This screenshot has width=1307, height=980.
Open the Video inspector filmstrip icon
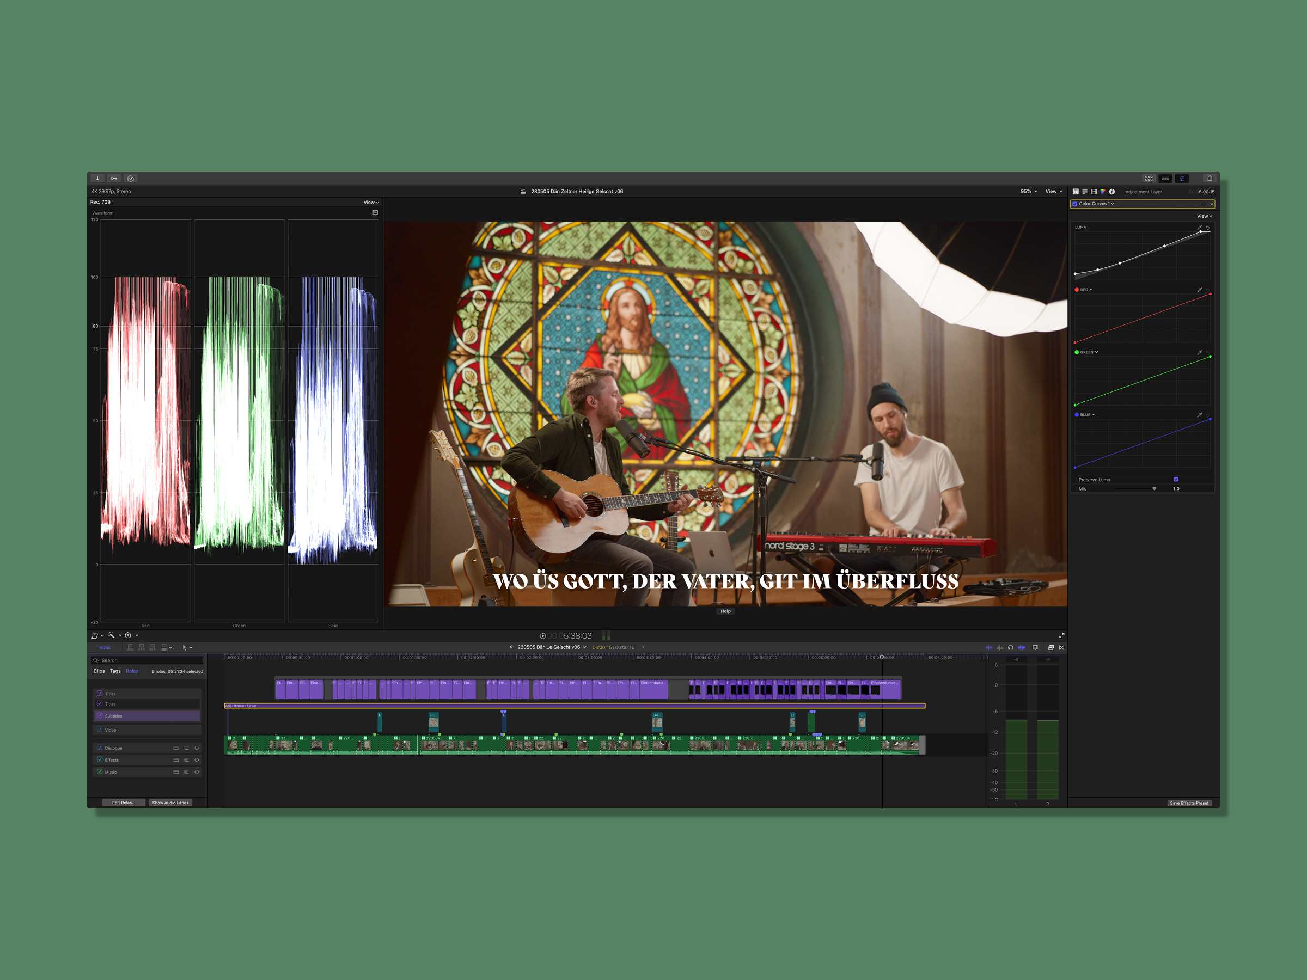(x=1094, y=192)
